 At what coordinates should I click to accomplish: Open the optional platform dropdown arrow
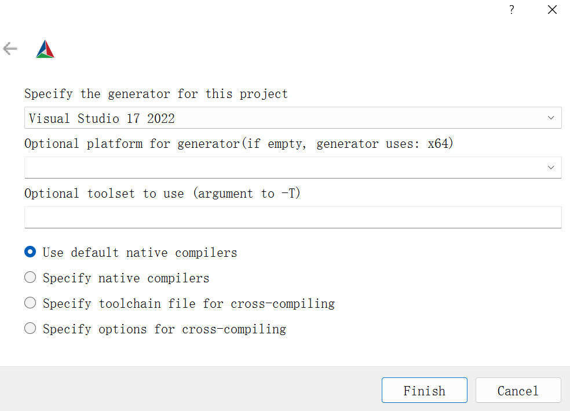[550, 168]
